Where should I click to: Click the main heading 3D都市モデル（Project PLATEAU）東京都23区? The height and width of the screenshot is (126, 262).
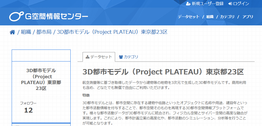coord(163,72)
